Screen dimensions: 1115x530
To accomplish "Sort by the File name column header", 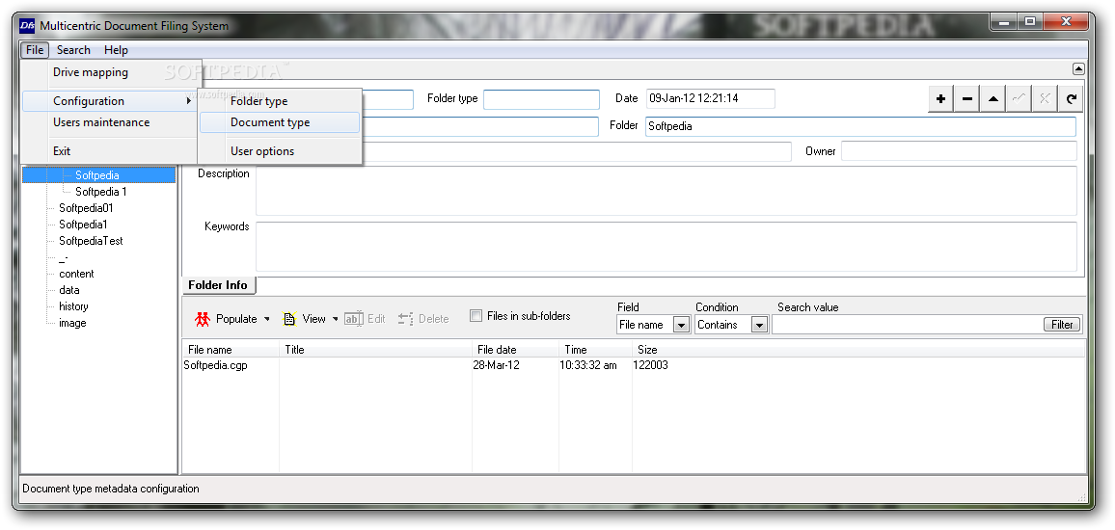I will [231, 350].
